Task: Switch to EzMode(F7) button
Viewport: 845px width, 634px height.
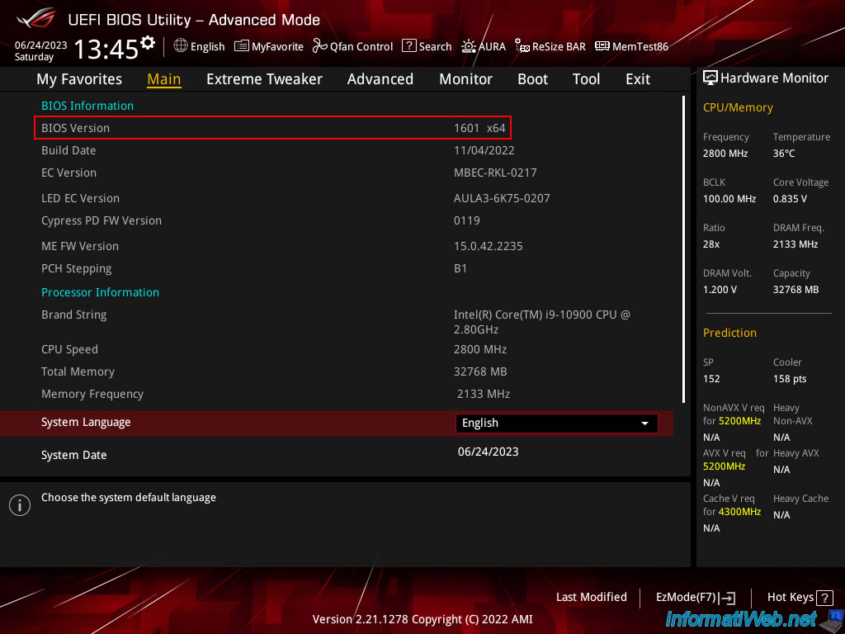Action: pyautogui.click(x=695, y=598)
